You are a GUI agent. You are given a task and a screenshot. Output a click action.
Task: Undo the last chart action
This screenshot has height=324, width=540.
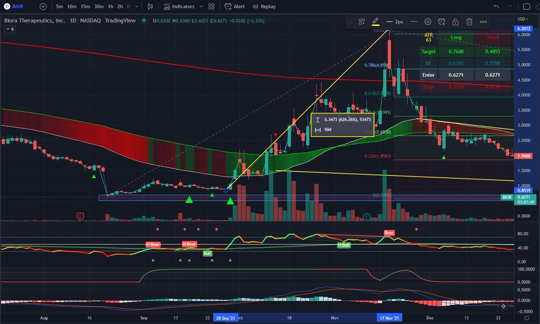(x=496, y=7)
